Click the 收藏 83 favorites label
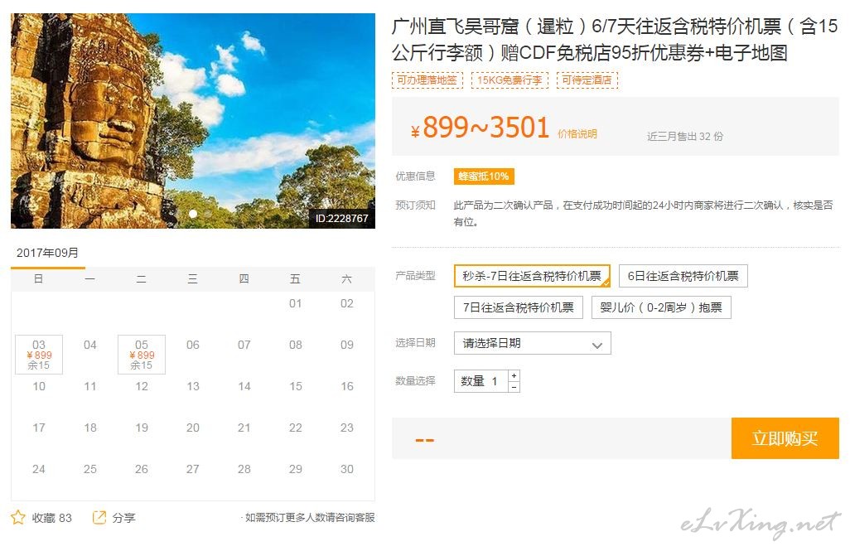Viewport: 850px width, 551px height. point(51,518)
